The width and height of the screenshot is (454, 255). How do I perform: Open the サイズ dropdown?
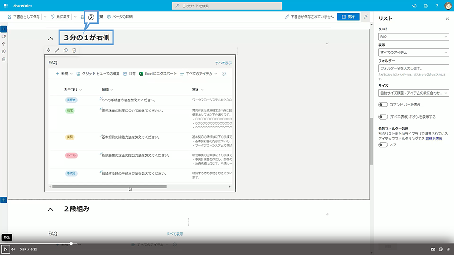(x=413, y=93)
